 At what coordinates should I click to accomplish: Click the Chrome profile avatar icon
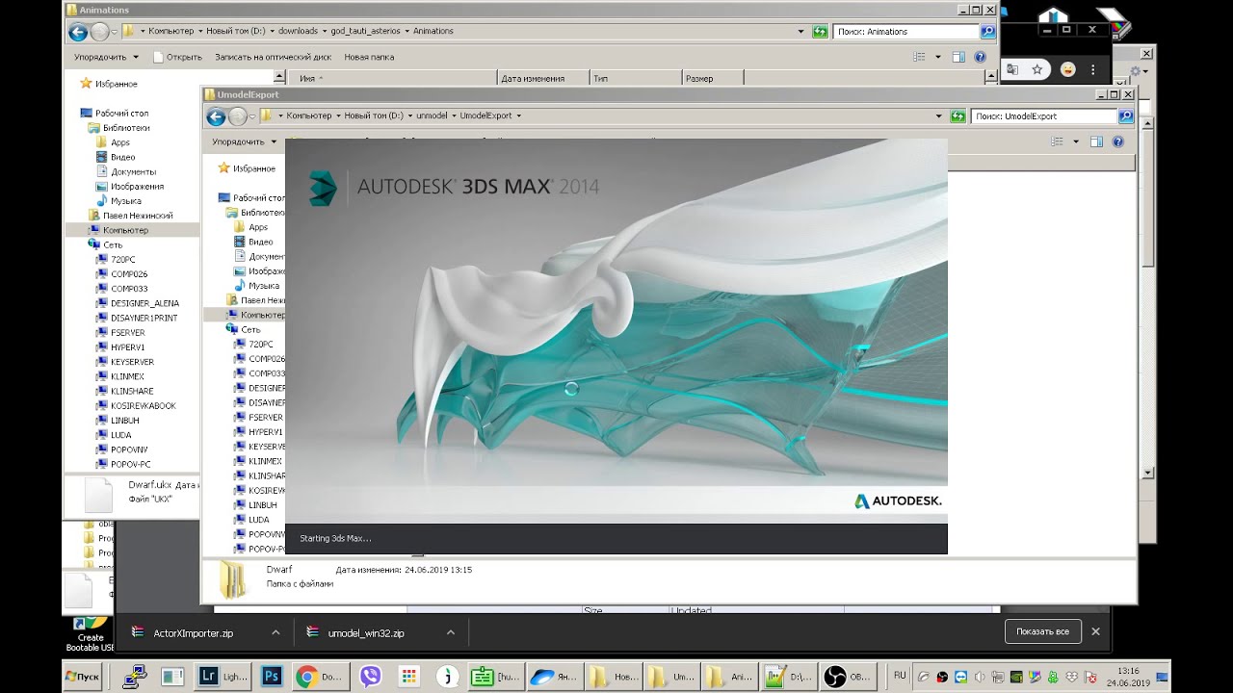(1067, 69)
